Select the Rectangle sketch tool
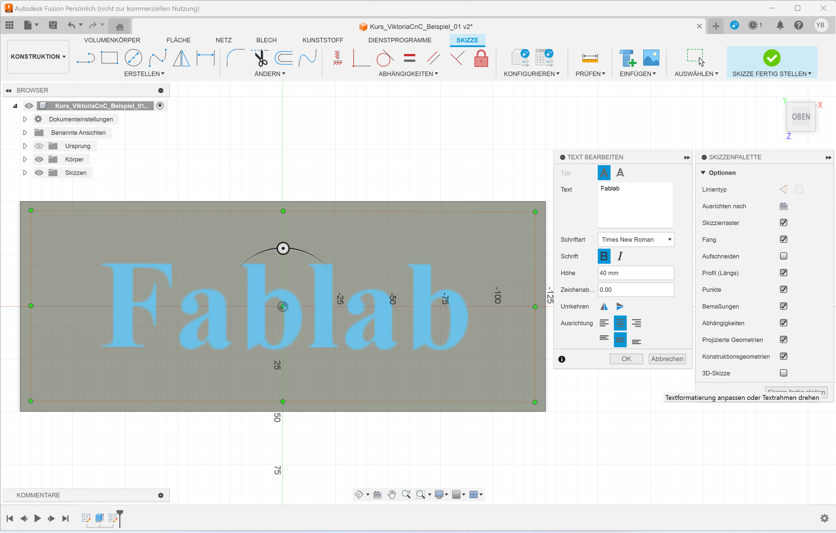Screen dimensions: 836x533 pyautogui.click(x=109, y=58)
